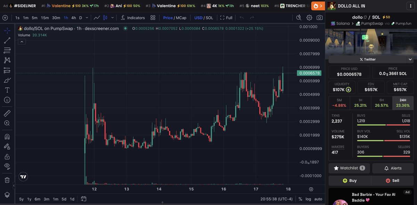Screen dimensions: 417x205
Task: Open the Twitter link button
Action: point(367,59)
